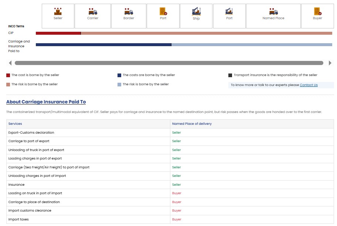
Task: Click the red seller cost legend swatch
Action: [8, 75]
